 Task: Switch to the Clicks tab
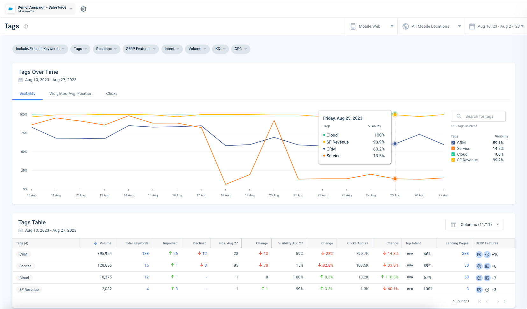point(111,94)
